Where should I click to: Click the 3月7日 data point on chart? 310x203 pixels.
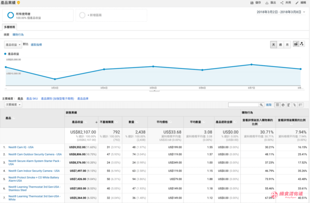coord(252,65)
